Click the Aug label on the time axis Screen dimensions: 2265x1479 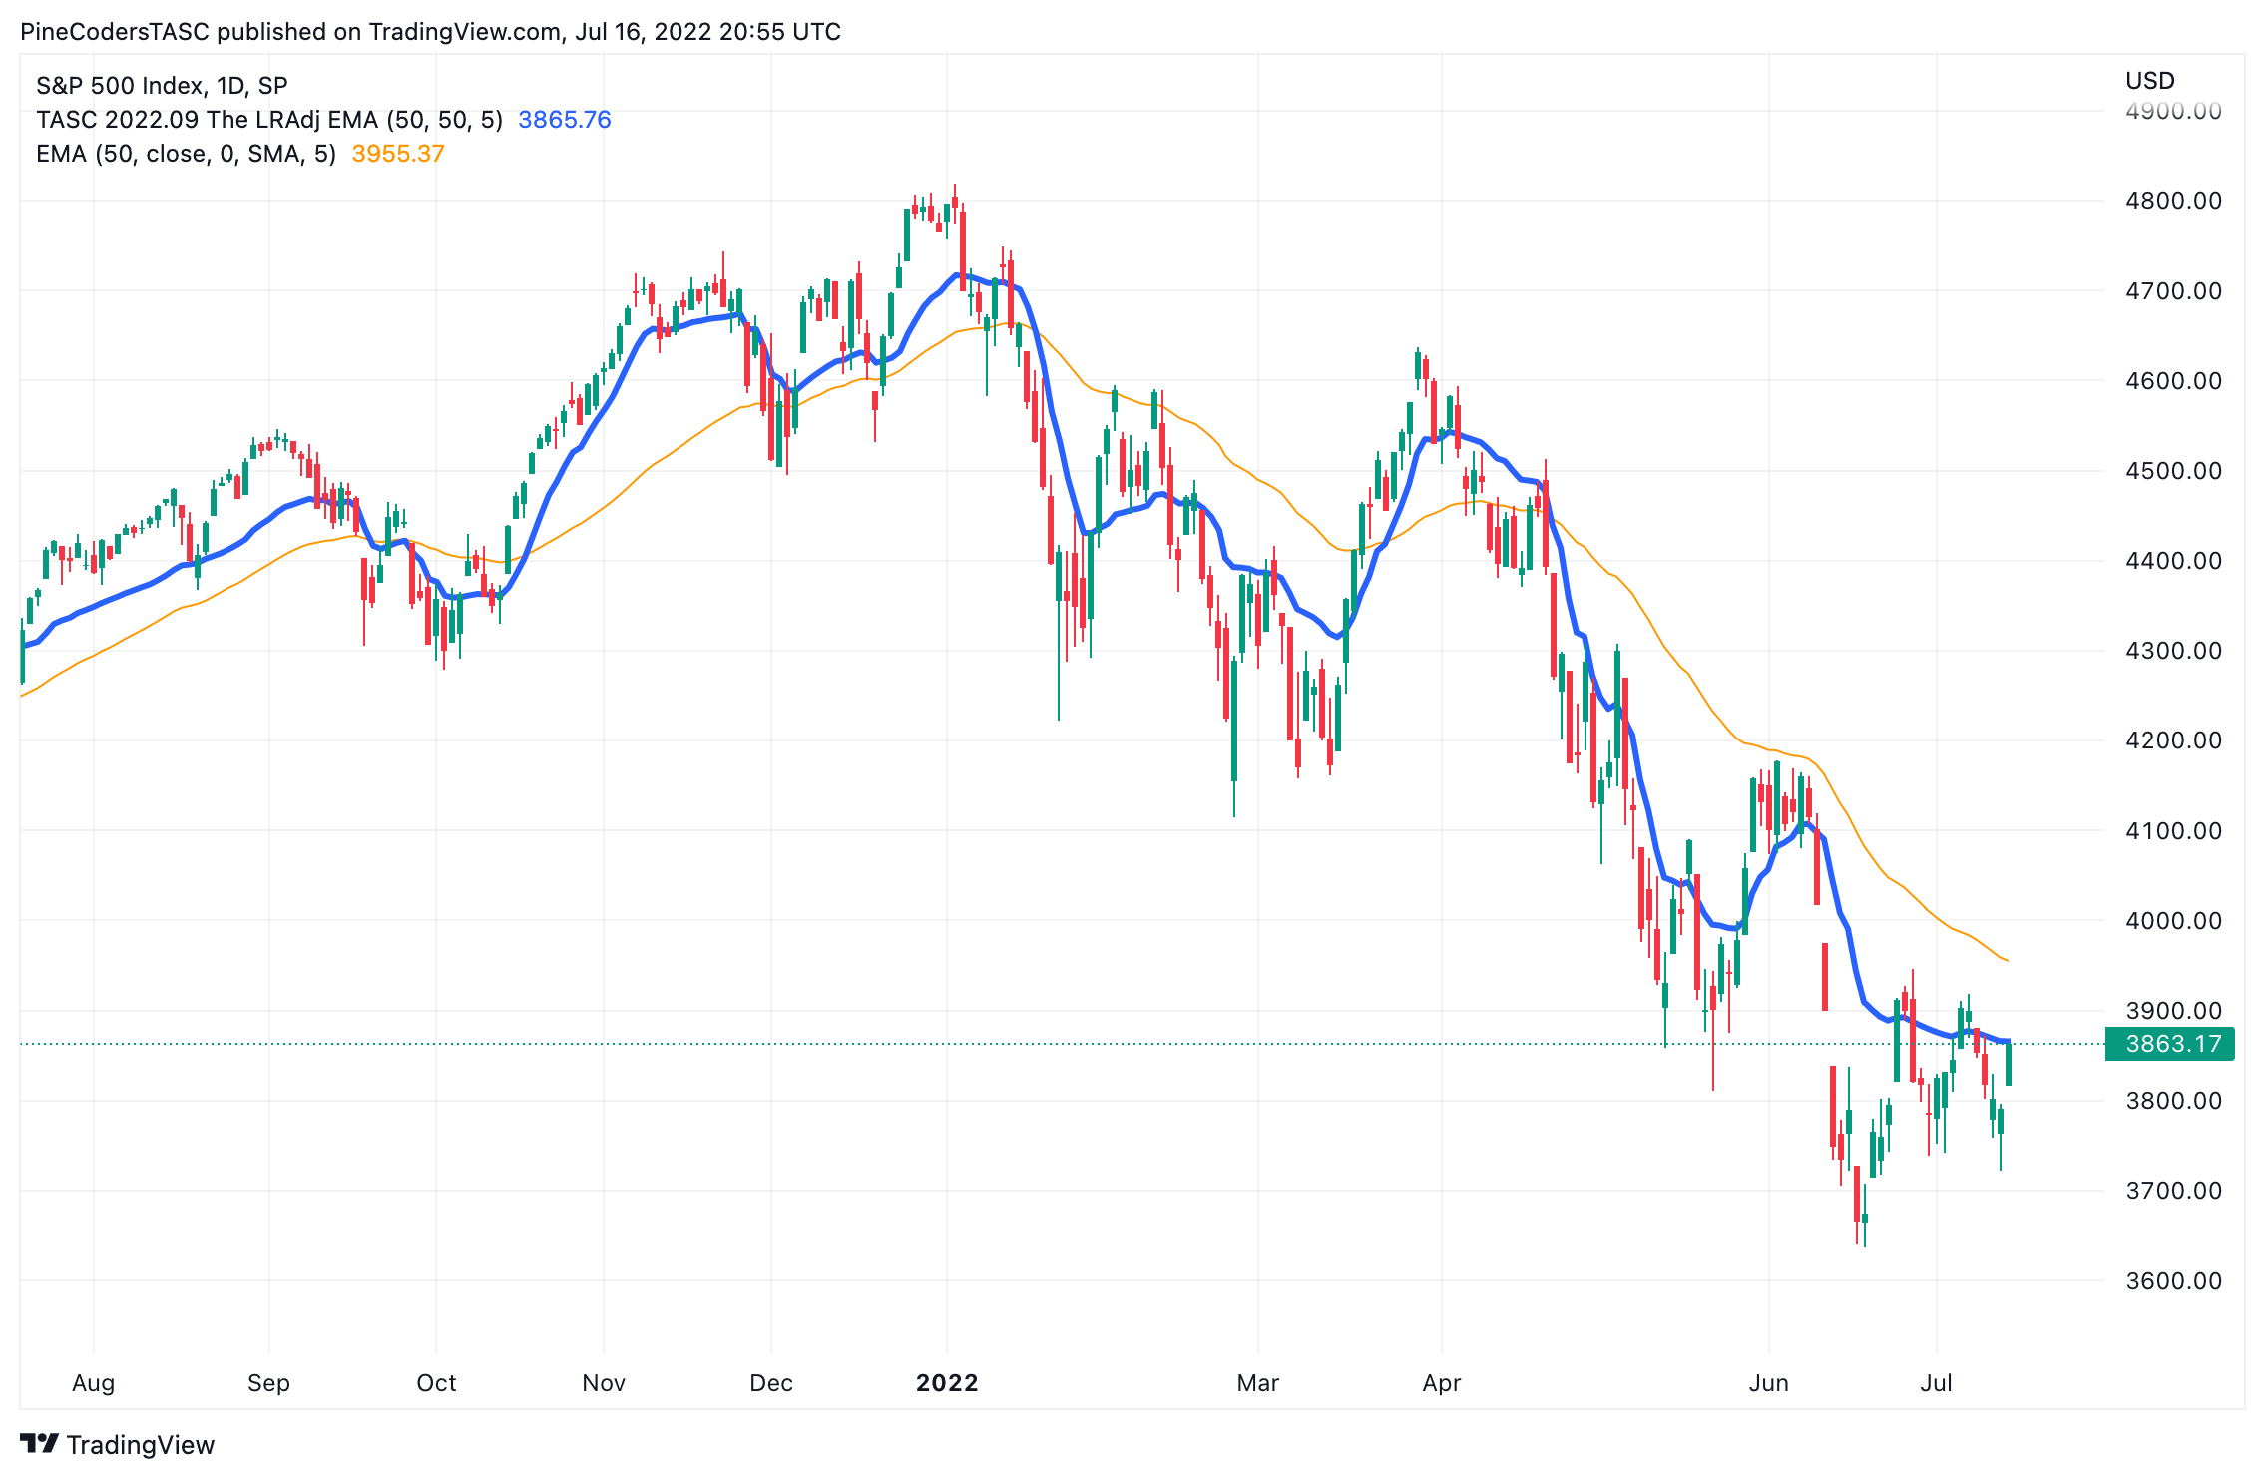94,1384
